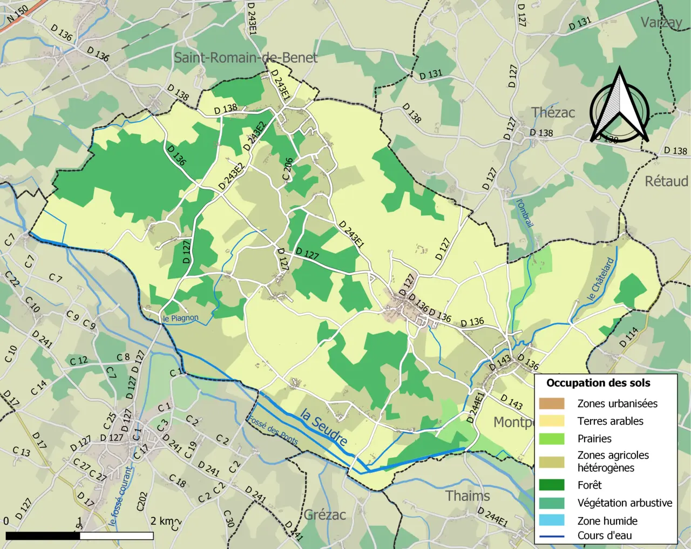The height and width of the screenshot is (549, 691).
Task: Click the Zone humide legend text
Action: click(607, 521)
